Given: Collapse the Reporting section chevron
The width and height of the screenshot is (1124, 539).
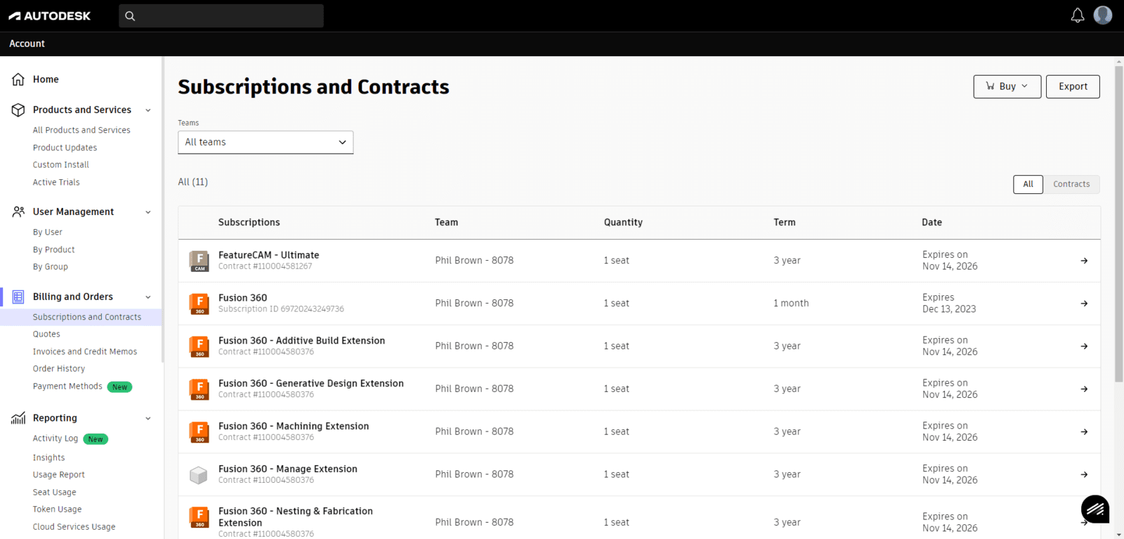Looking at the screenshot, I should point(148,419).
